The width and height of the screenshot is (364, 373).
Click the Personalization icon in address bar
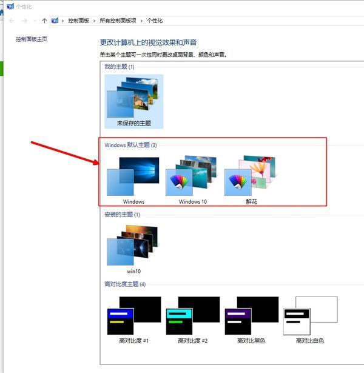coord(55,21)
